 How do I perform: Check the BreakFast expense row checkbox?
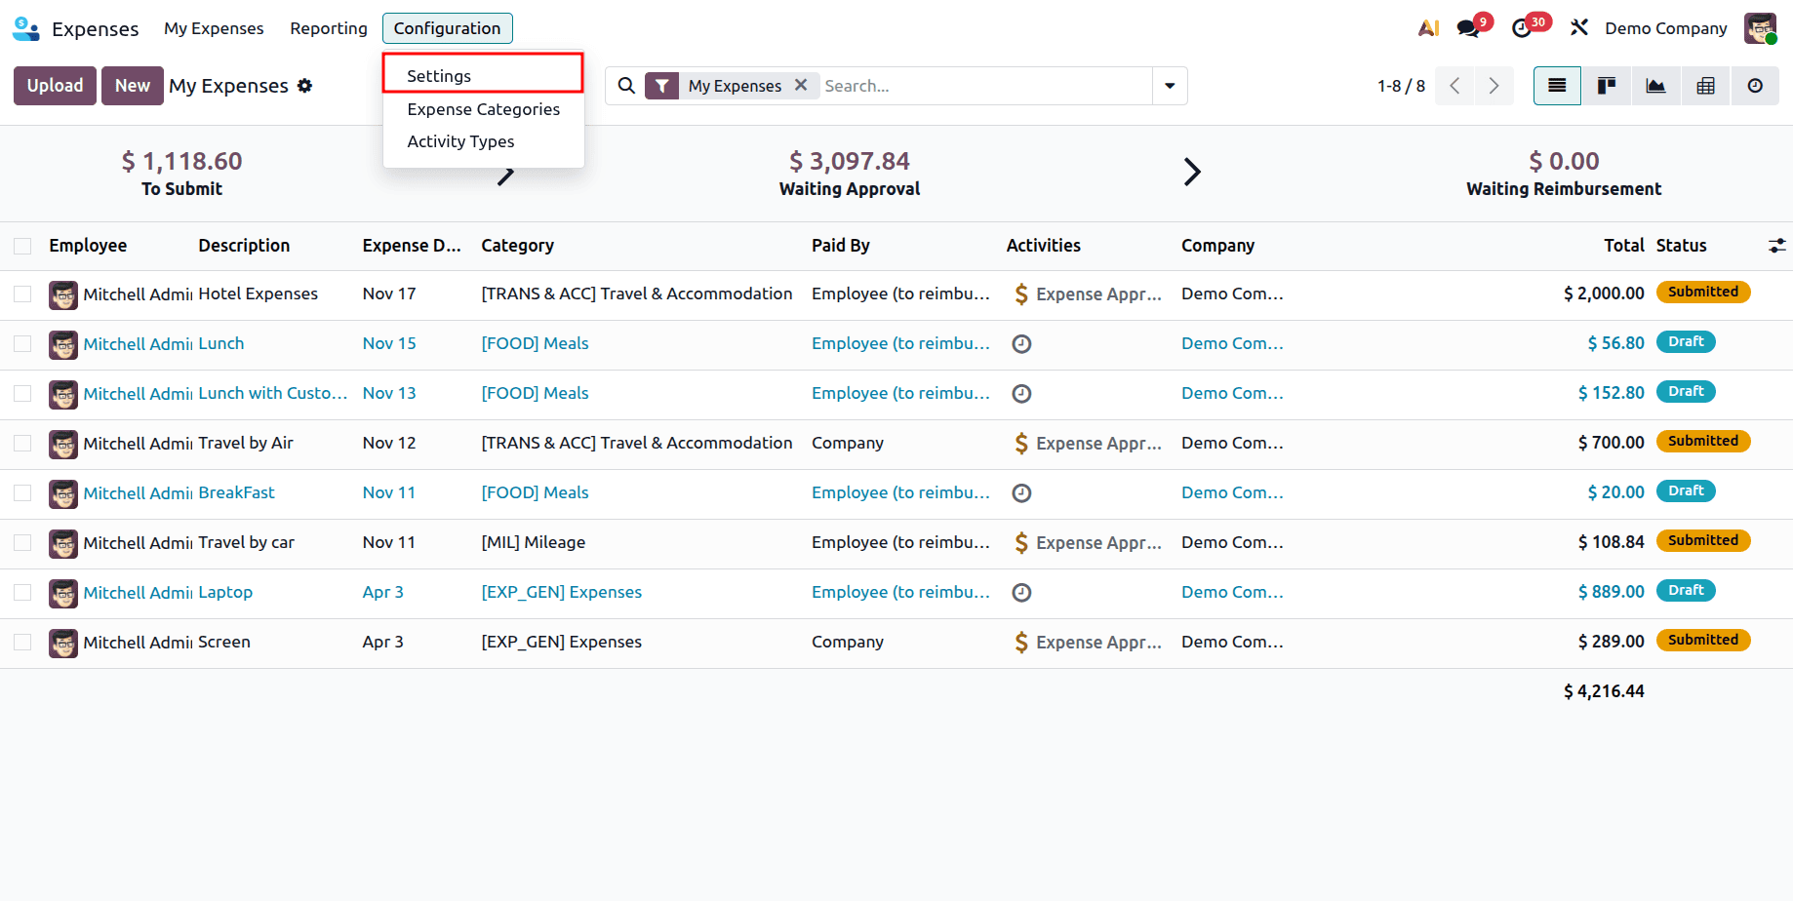tap(22, 493)
